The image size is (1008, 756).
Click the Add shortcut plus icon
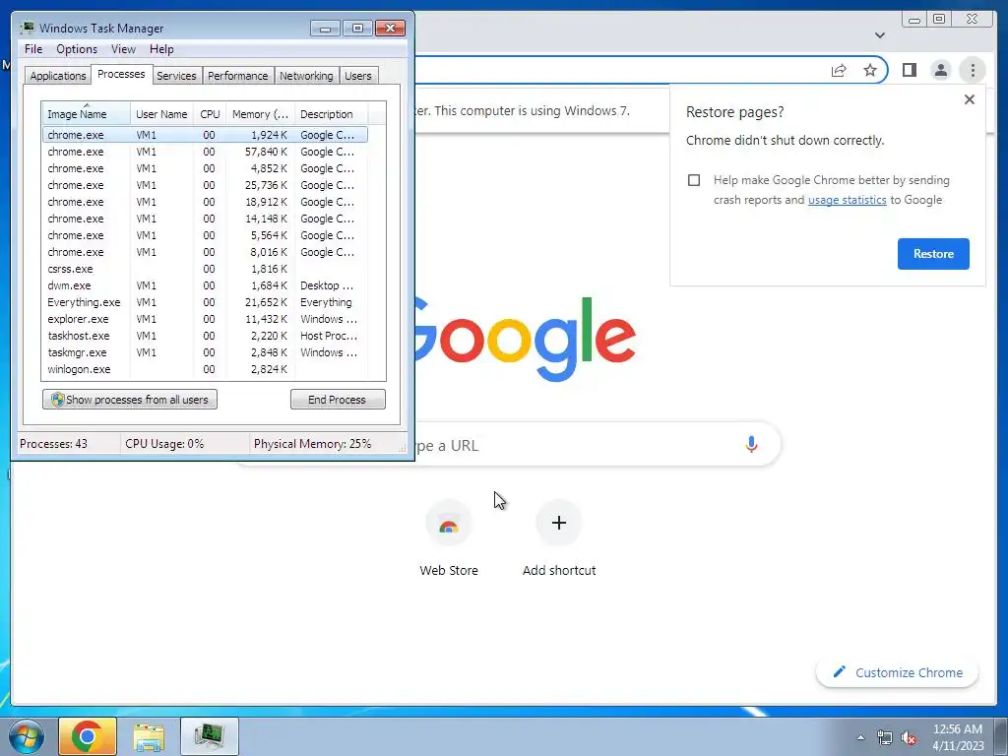tap(559, 523)
